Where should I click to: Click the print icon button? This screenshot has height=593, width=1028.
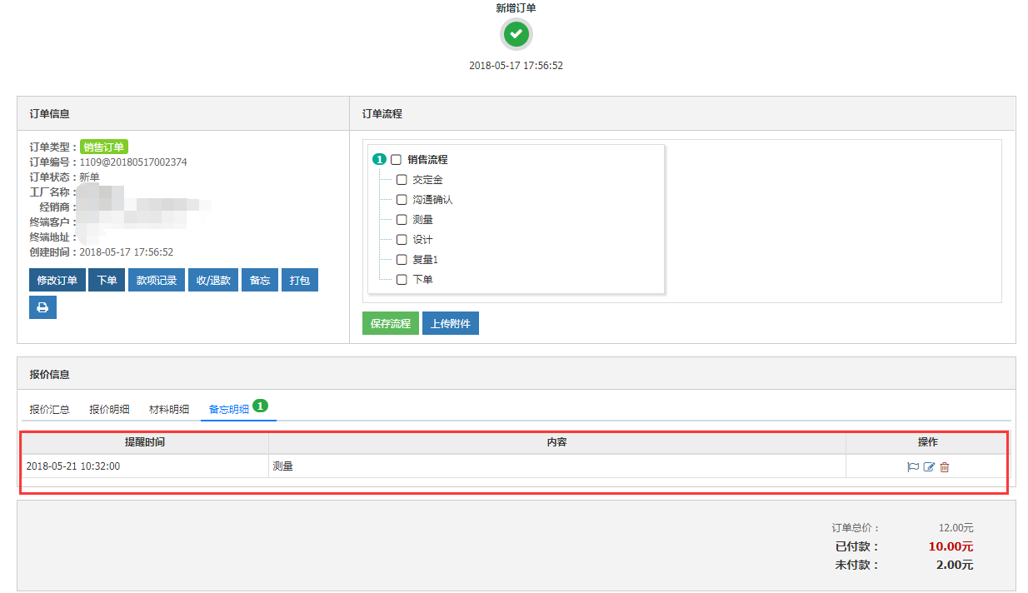pos(42,307)
